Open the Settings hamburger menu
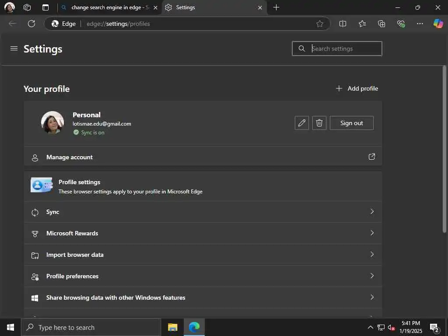The image size is (448, 336). click(x=14, y=49)
